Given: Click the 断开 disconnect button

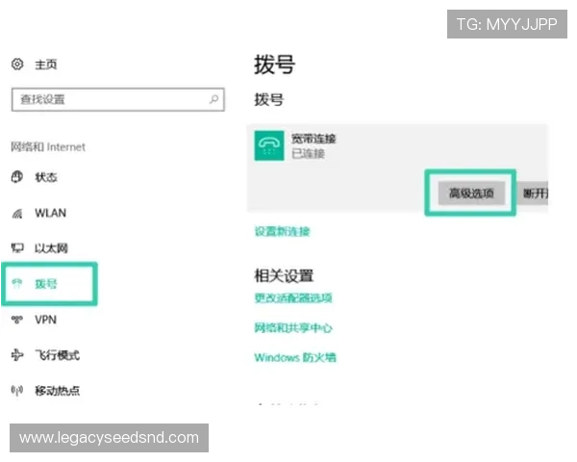Looking at the screenshot, I should tap(533, 193).
